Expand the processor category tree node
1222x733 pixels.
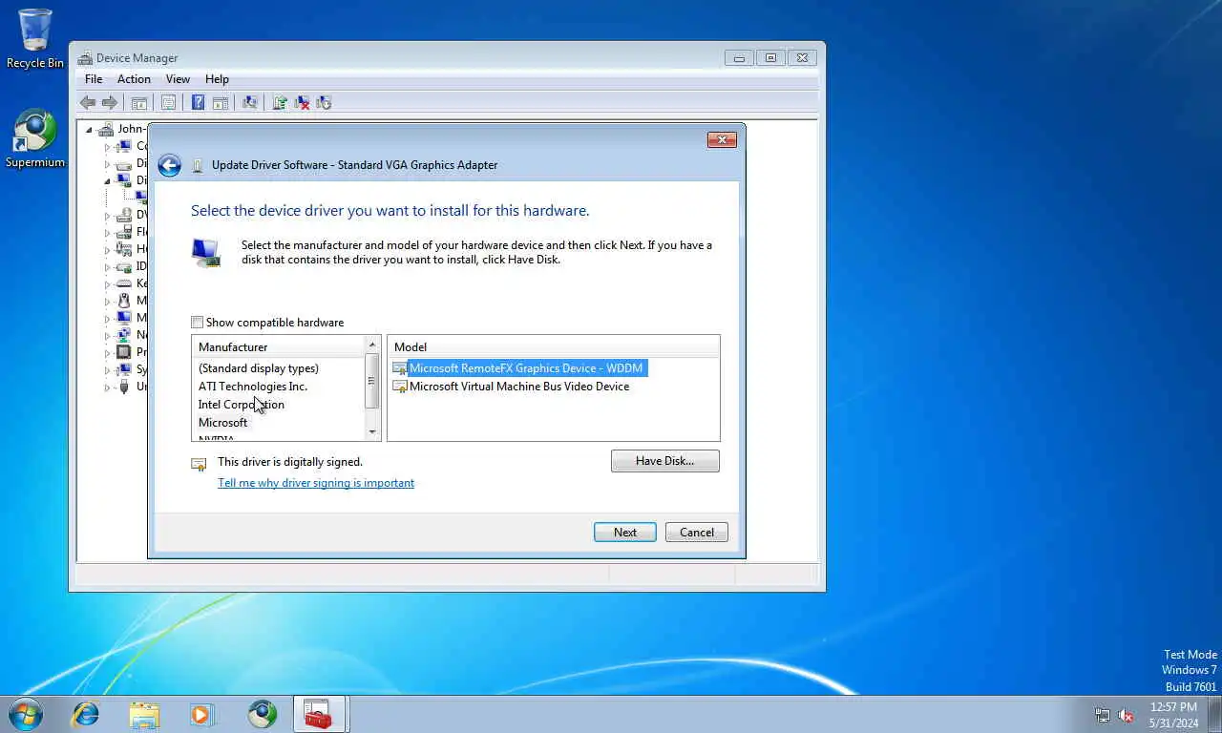[x=107, y=352]
